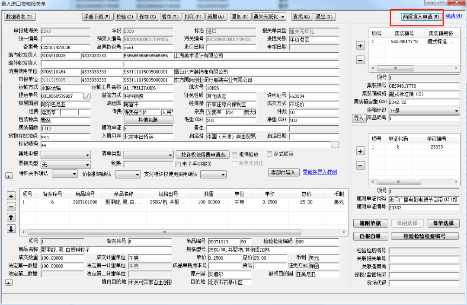Click the 其他包装 button

pyautogui.click(x=148, y=120)
